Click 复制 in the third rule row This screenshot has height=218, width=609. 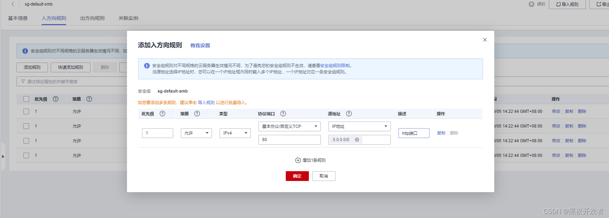tap(569, 141)
